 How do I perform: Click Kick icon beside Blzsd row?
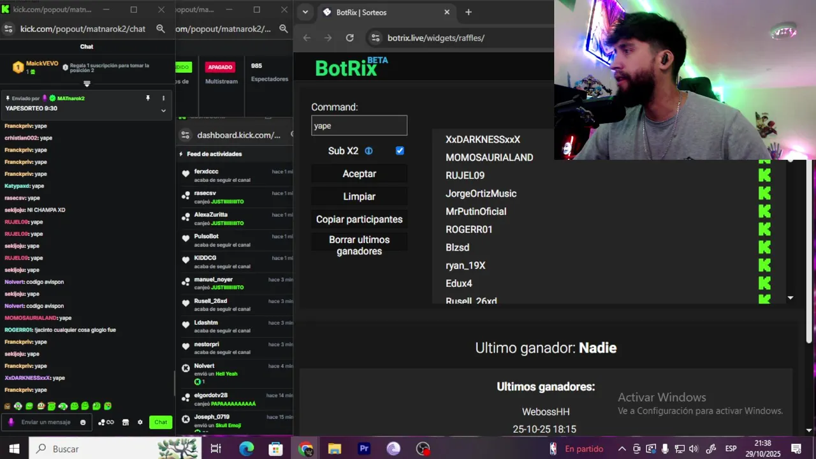[x=764, y=247]
